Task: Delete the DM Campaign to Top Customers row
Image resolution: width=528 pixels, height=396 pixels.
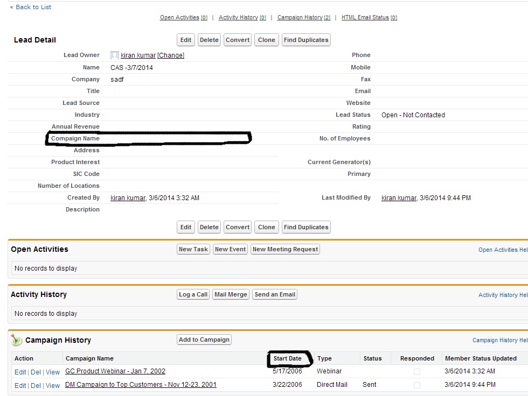Action: coord(36,386)
